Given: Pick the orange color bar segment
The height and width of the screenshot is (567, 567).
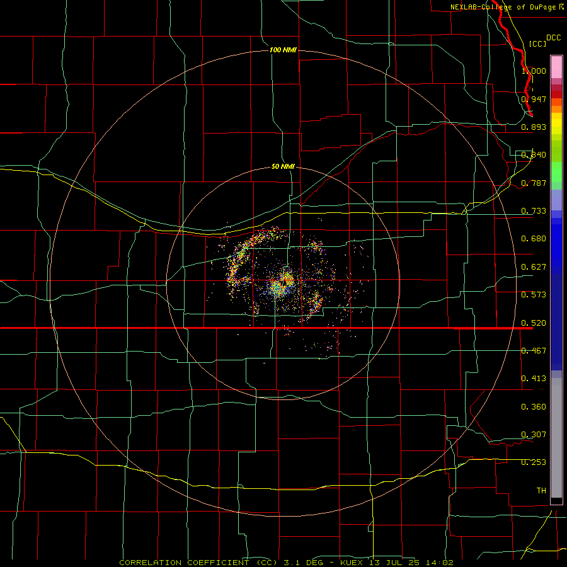Looking at the screenshot, I should [x=556, y=109].
